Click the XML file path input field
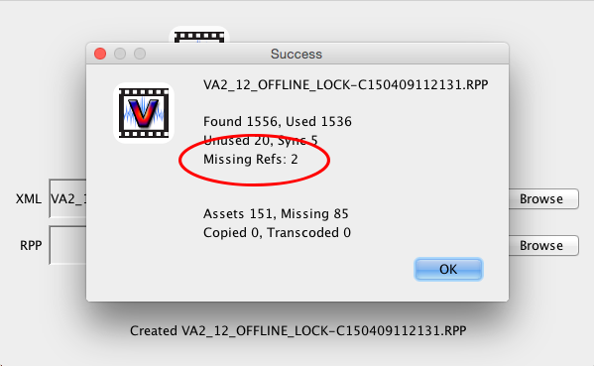This screenshot has width=594, height=366. coord(67,198)
